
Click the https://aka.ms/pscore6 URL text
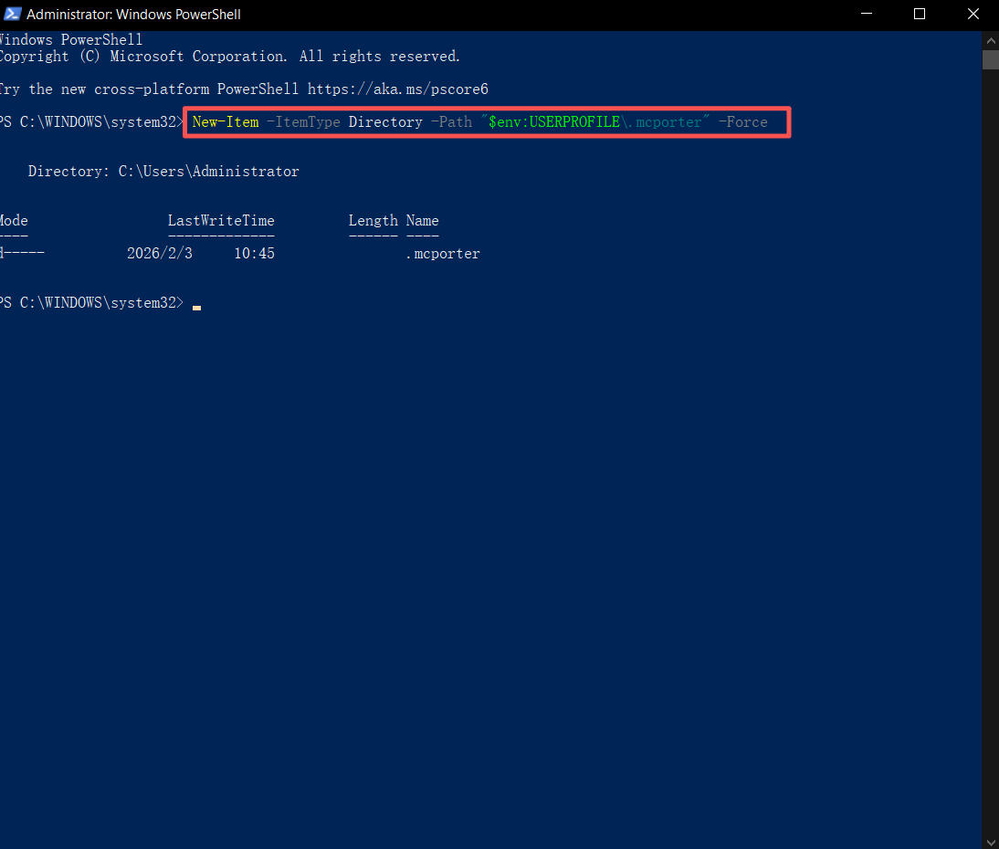pos(397,89)
